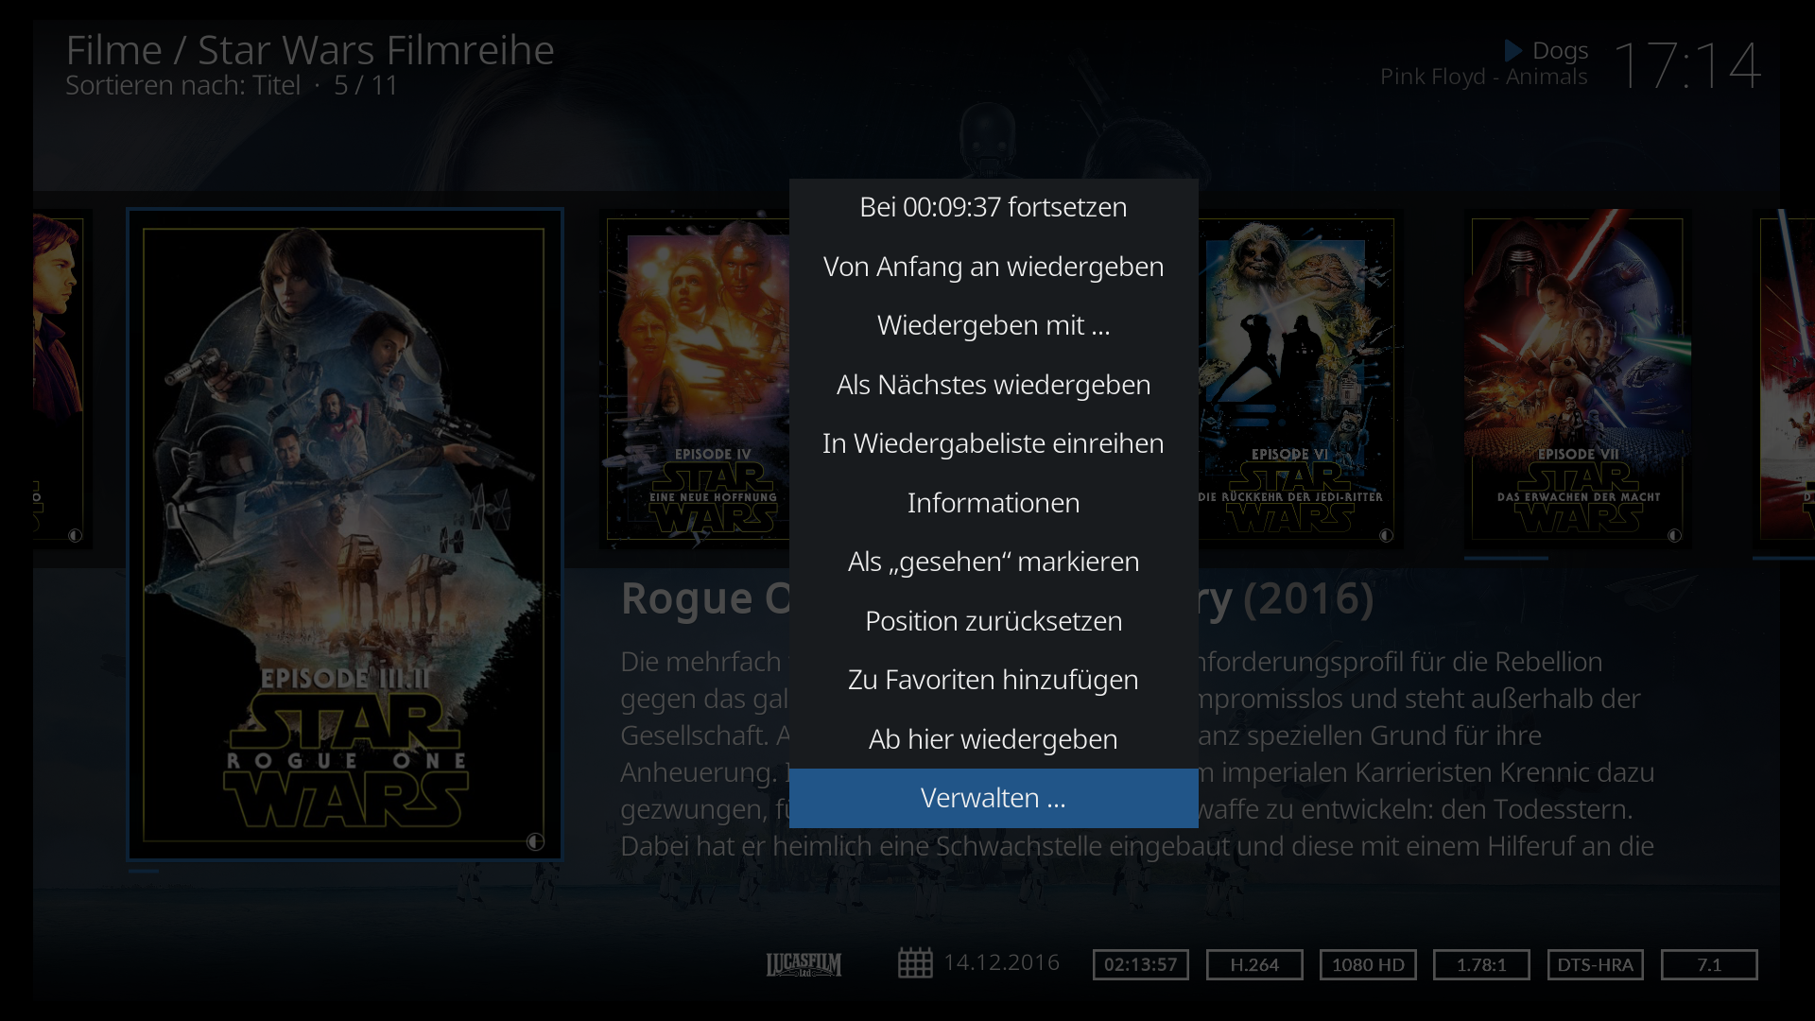Click the '(2016)' year in movie title
This screenshot has height=1021, width=1815.
tap(1308, 598)
